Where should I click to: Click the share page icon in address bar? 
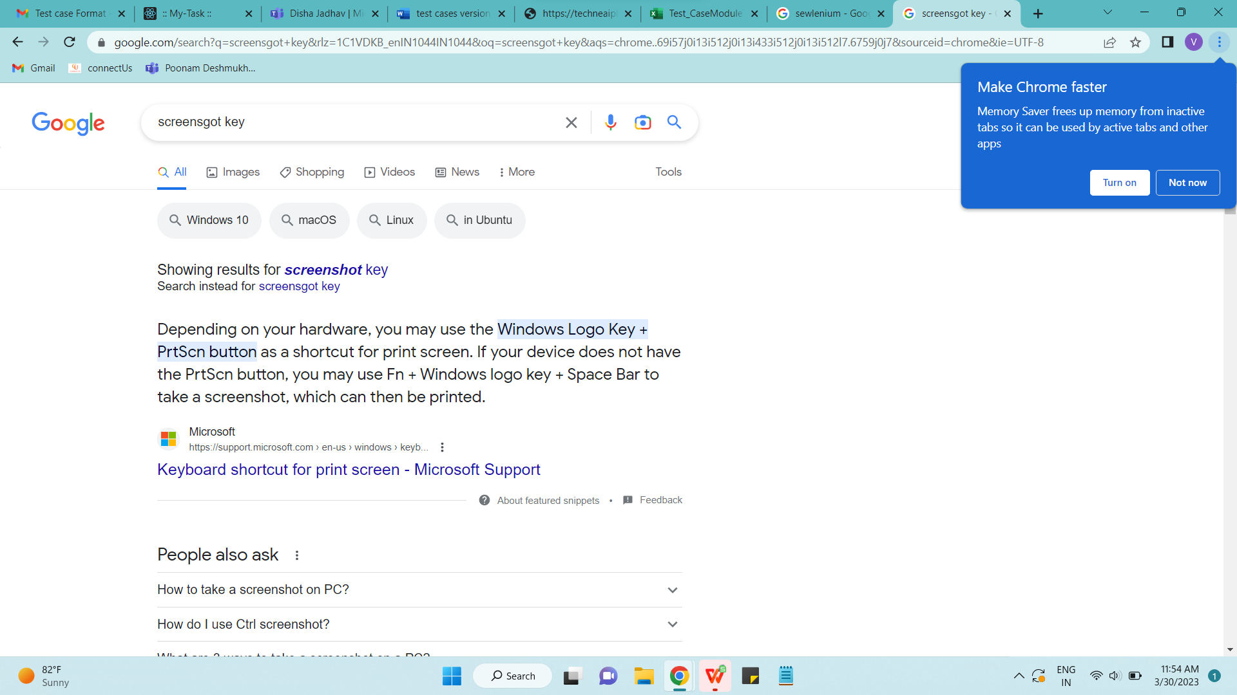[x=1109, y=42]
